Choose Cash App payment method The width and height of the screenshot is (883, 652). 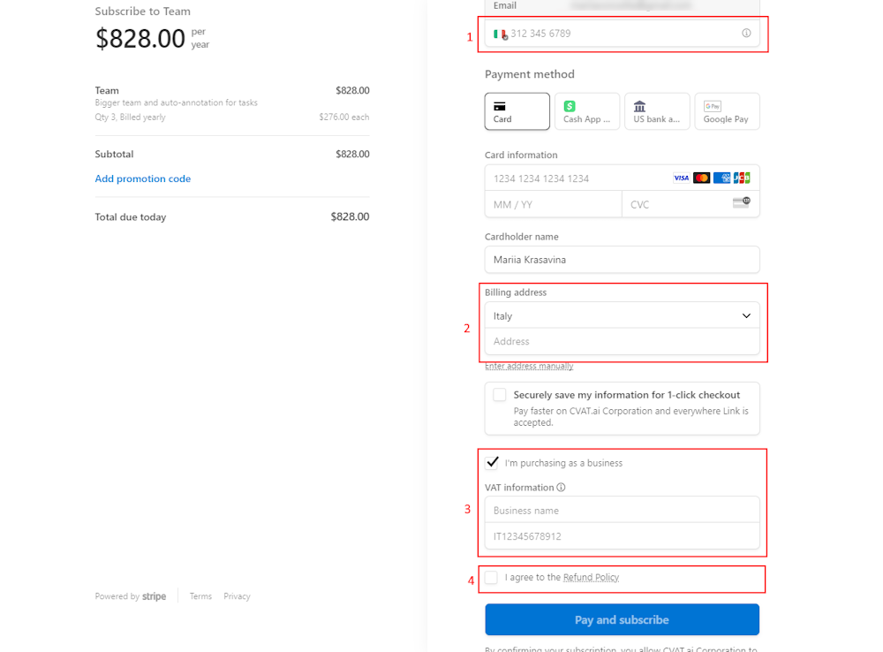click(586, 111)
